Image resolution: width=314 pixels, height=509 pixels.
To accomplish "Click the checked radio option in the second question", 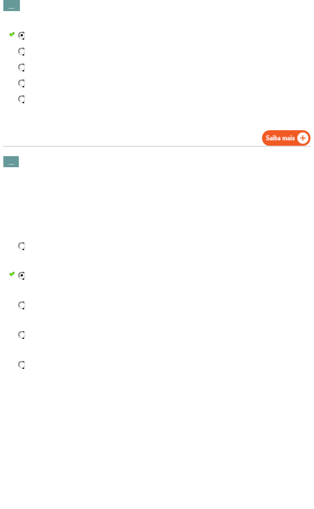I will [x=22, y=276].
